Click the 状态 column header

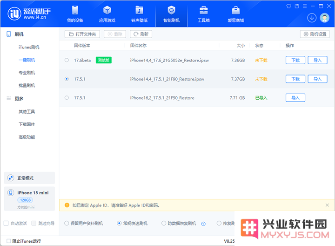[259, 45]
